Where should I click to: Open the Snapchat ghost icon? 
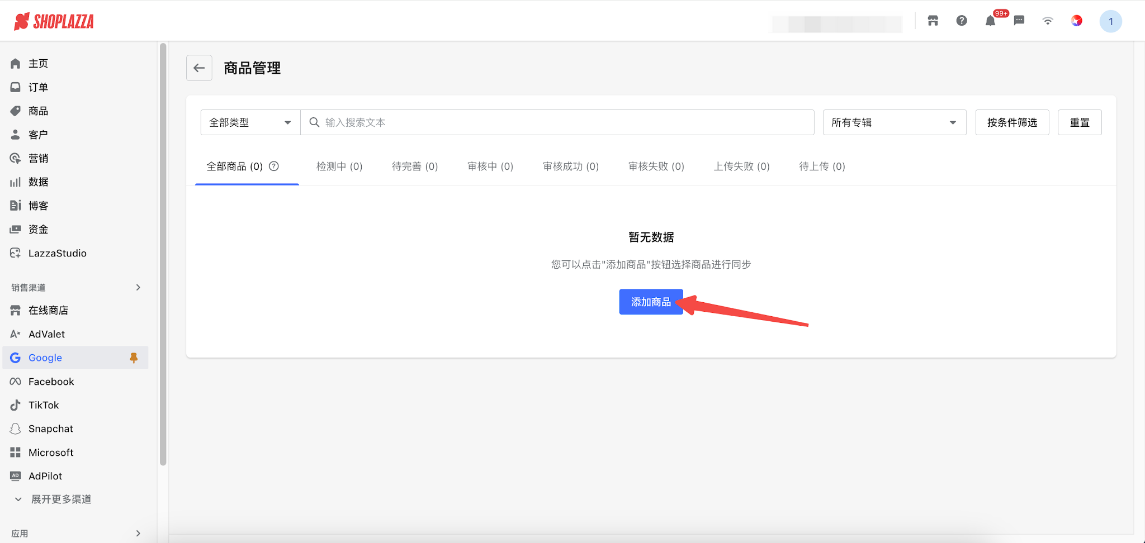(16, 428)
